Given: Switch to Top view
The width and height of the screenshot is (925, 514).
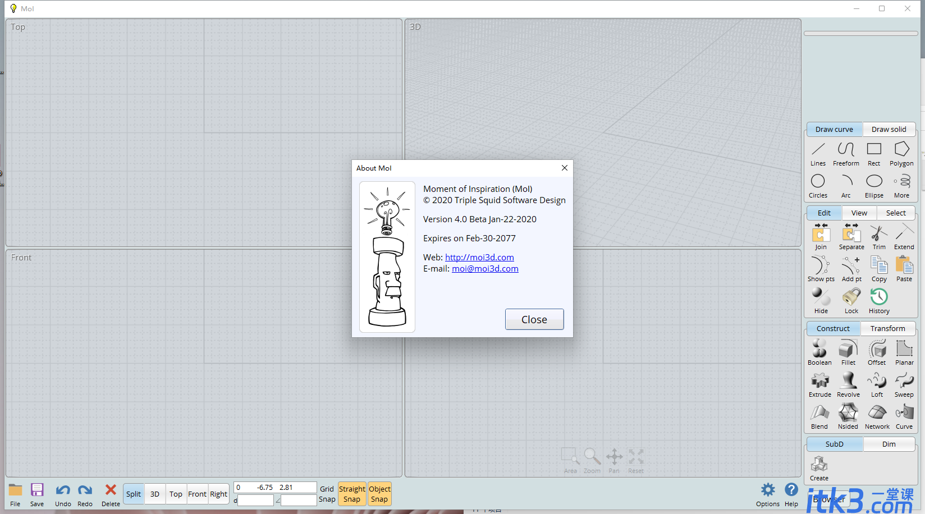Looking at the screenshot, I should pyautogui.click(x=176, y=494).
